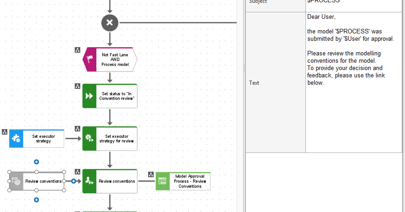Click blue plus handle below Review conventions object

(36, 200)
